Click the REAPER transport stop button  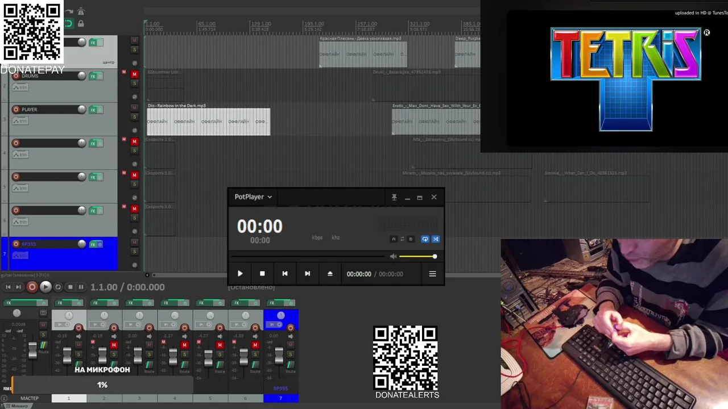(70, 287)
